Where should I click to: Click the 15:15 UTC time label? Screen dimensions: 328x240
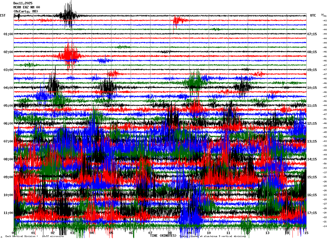(312, 177)
